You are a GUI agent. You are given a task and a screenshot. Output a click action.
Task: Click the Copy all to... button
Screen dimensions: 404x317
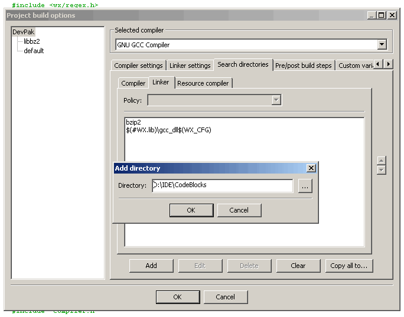click(x=349, y=266)
